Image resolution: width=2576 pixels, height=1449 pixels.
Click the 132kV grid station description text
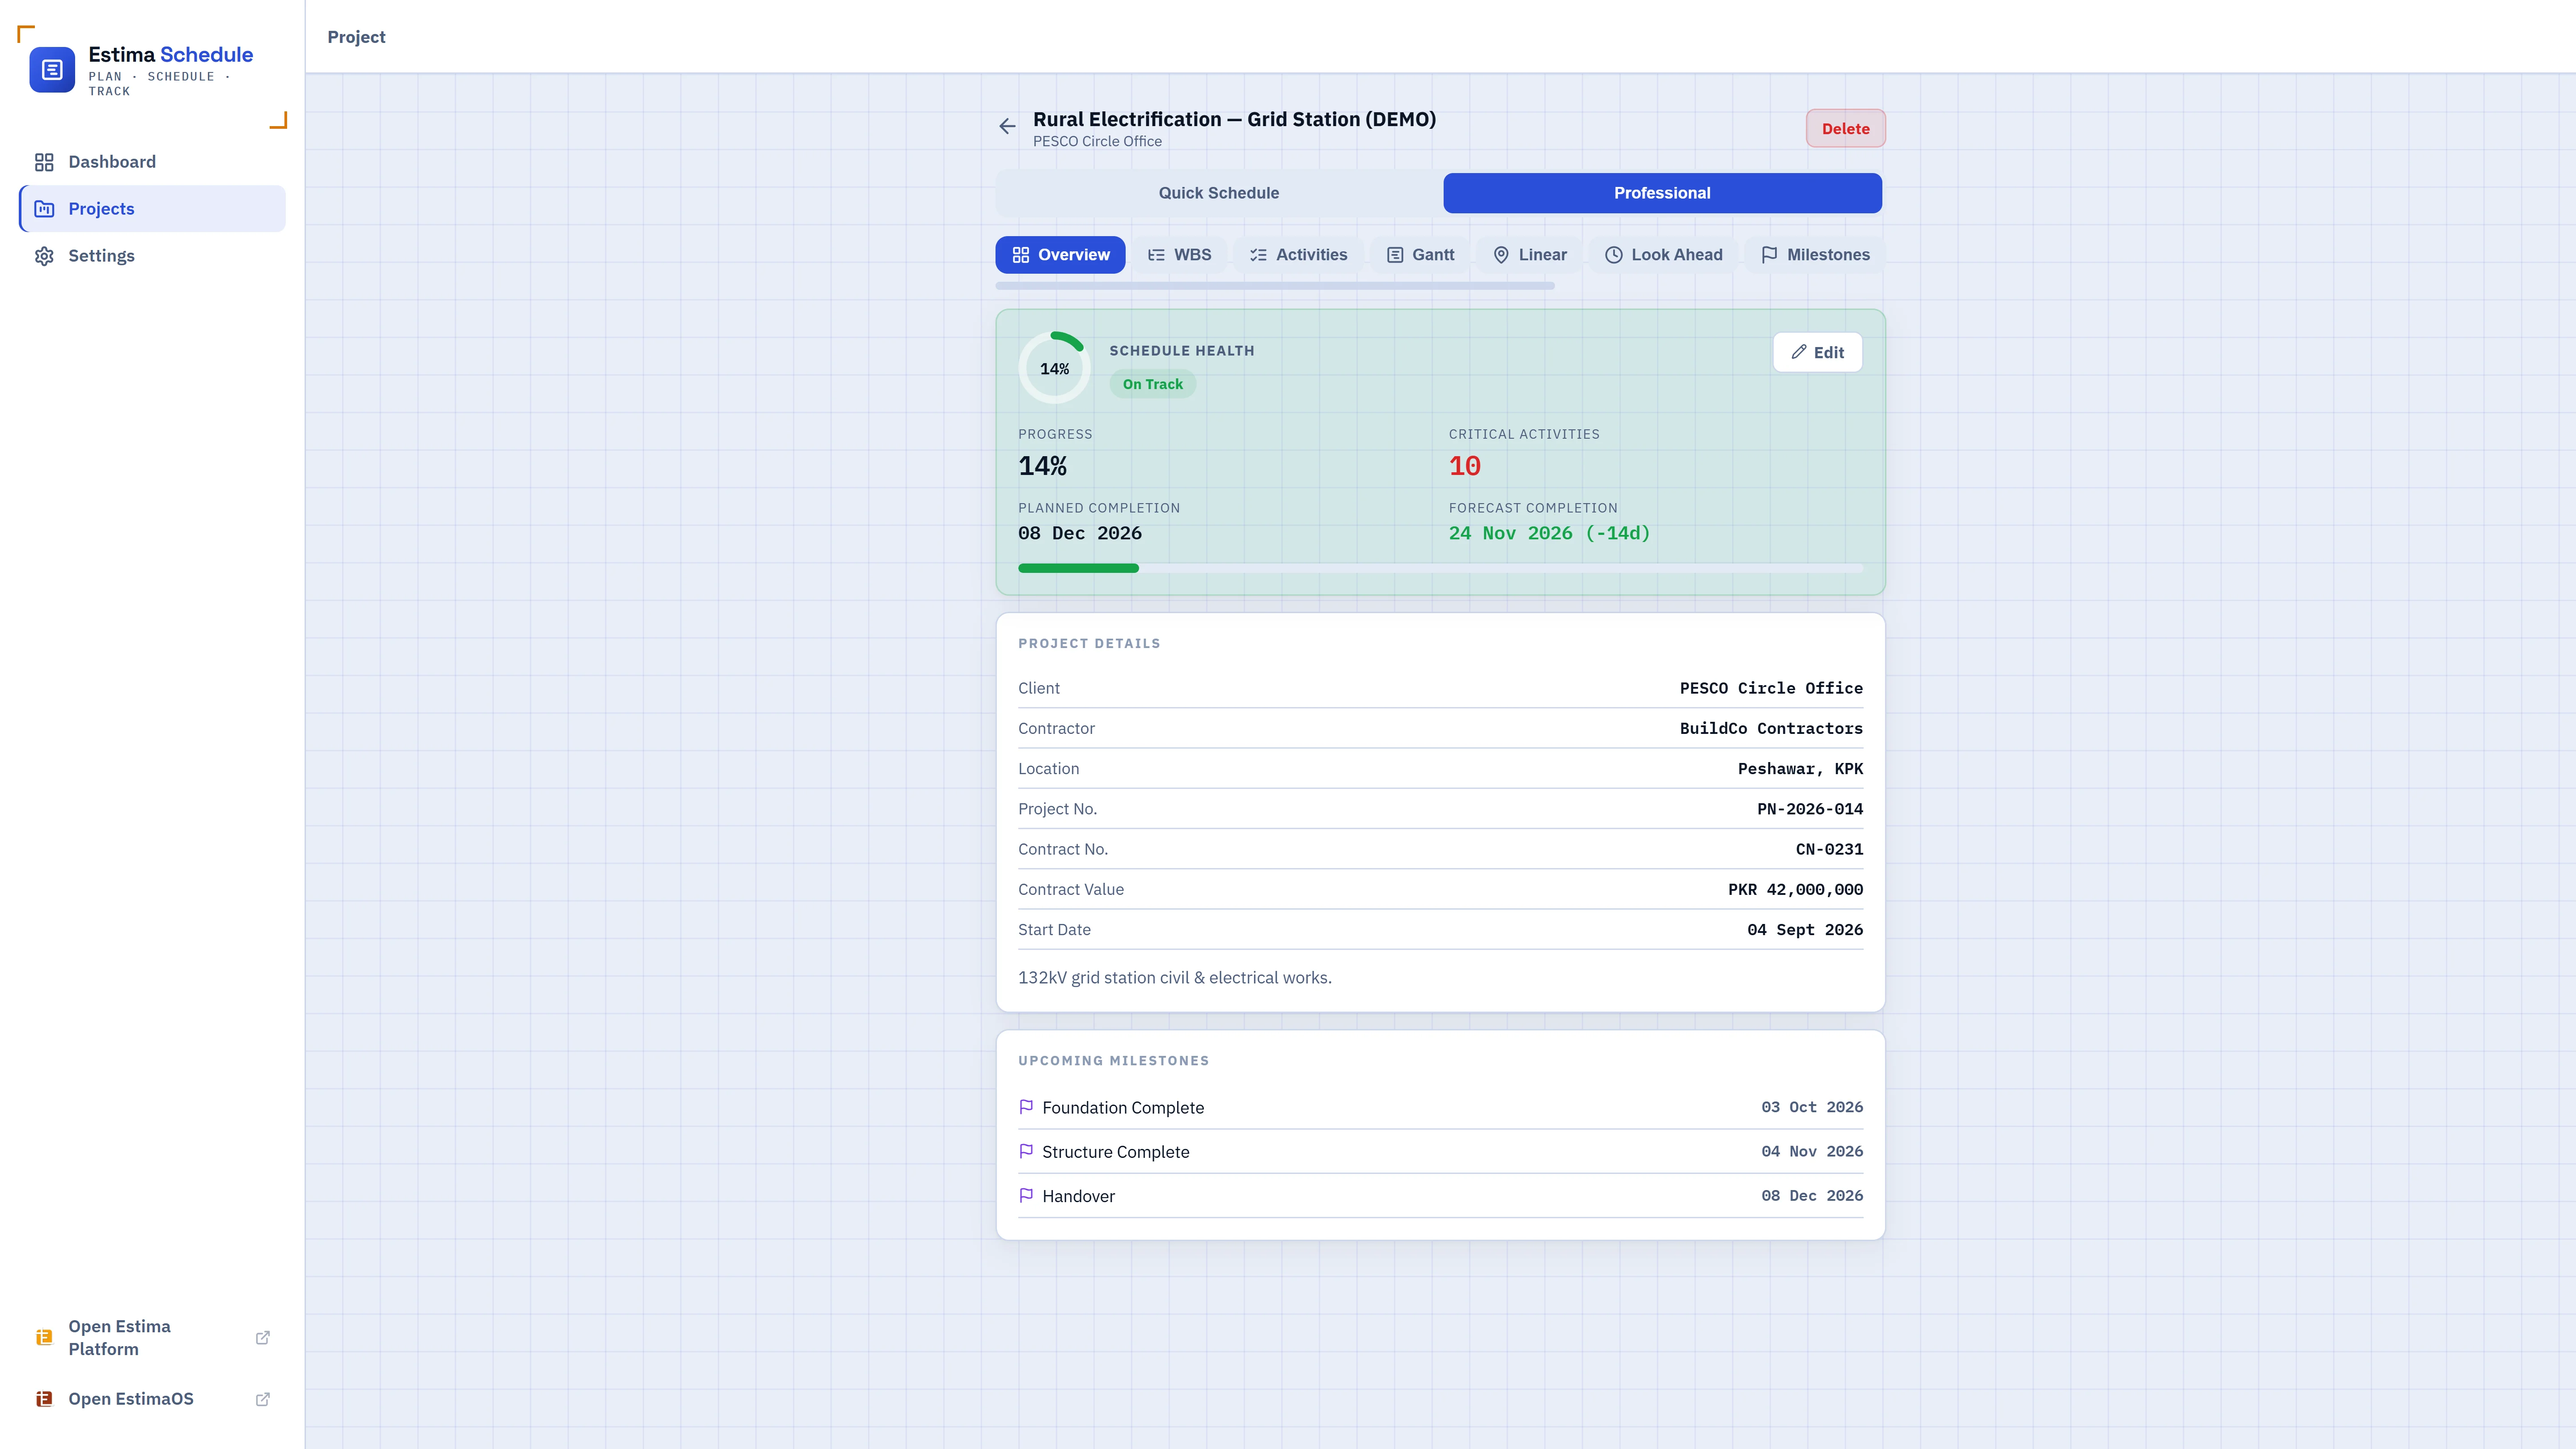(1174, 977)
